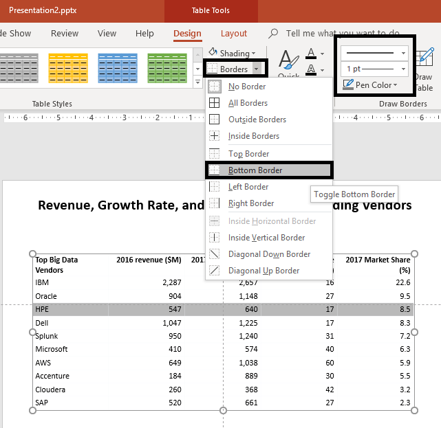Activate the Draw Table pencil tool
The width and height of the screenshot is (441, 428).
click(425, 57)
